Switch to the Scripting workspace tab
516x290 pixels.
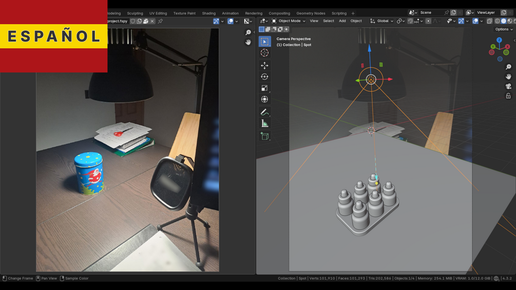tap(339, 13)
